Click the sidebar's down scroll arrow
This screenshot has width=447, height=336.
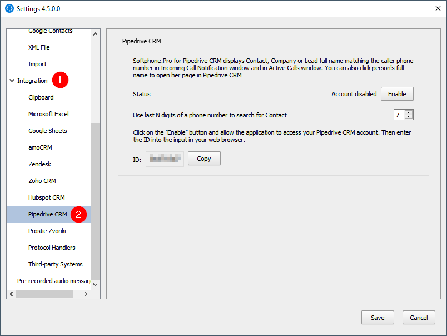tap(95, 284)
